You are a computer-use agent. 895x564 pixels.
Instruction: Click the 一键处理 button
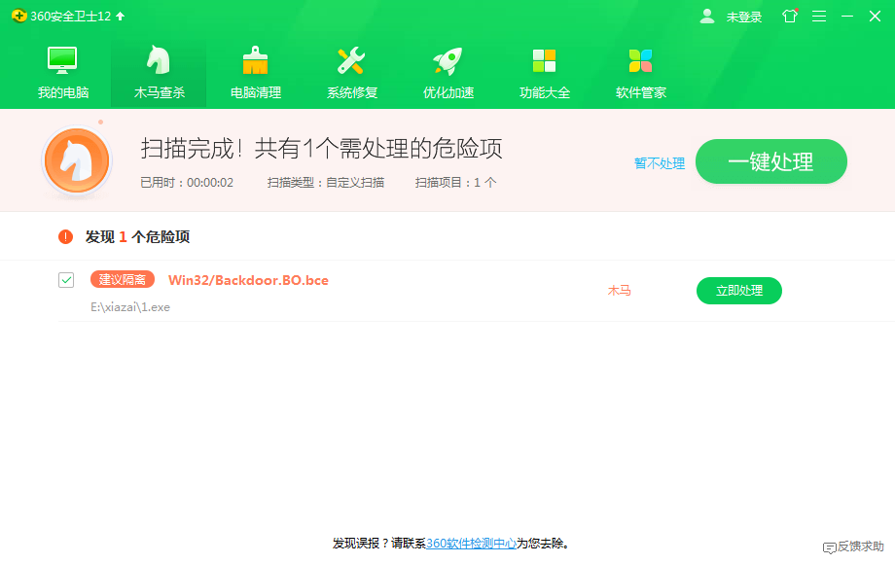[771, 161]
